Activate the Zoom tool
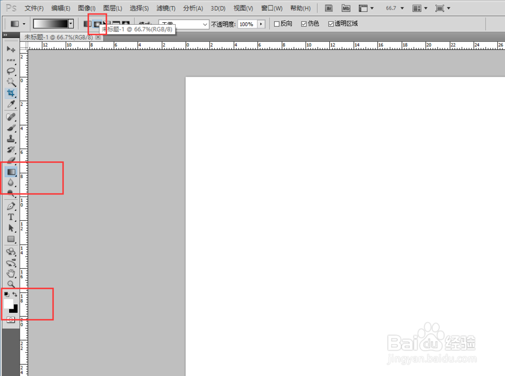Screen dimensions: 505x376 point(11,284)
